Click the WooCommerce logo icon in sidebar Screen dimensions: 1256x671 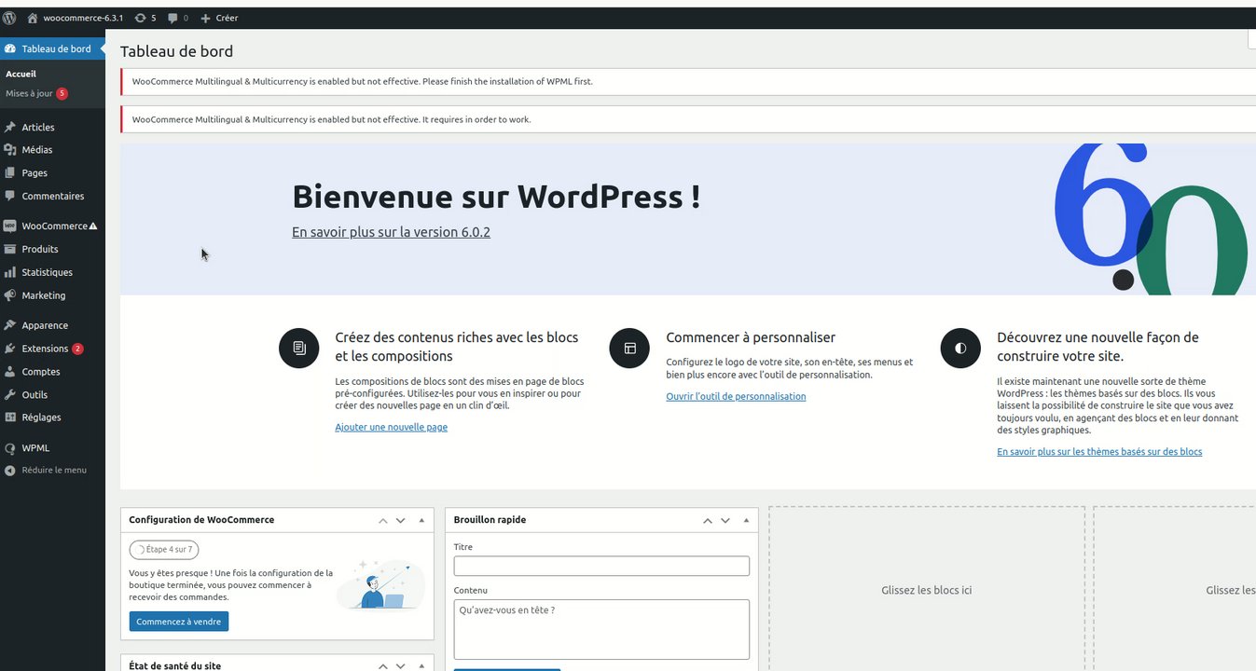(x=10, y=226)
